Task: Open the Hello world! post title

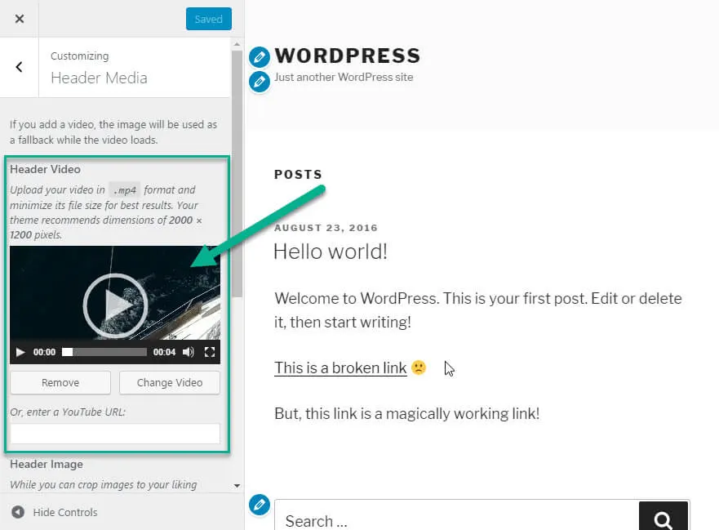Action: [331, 252]
